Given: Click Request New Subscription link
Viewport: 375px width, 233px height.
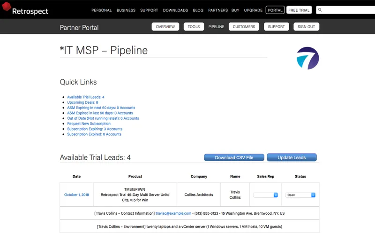Looking at the screenshot, I should (x=89, y=124).
